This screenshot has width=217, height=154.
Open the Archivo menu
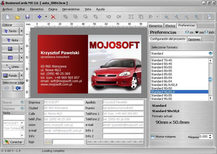pyautogui.click(x=8, y=9)
